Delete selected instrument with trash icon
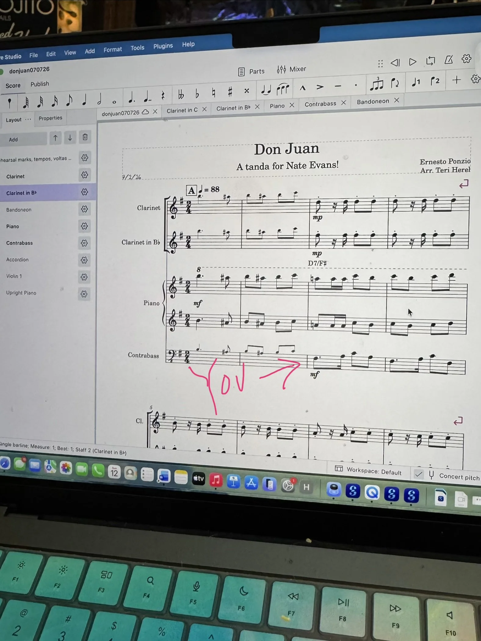481x641 pixels. tap(85, 137)
